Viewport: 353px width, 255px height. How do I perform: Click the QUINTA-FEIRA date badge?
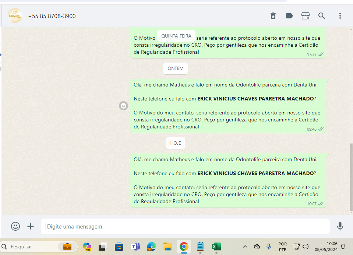click(176, 36)
